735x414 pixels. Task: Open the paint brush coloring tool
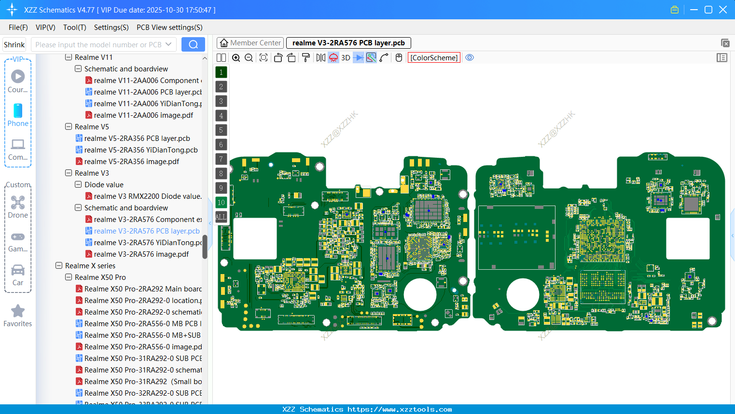(x=305, y=57)
